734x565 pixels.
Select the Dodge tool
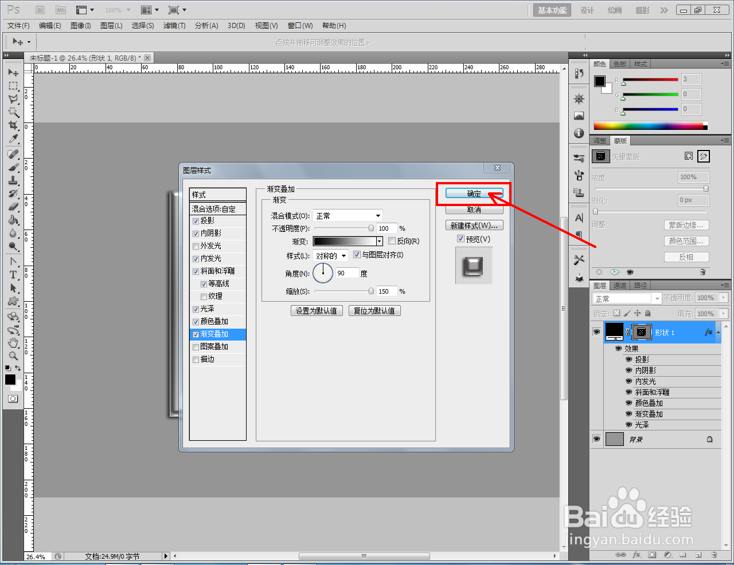pos(13,247)
